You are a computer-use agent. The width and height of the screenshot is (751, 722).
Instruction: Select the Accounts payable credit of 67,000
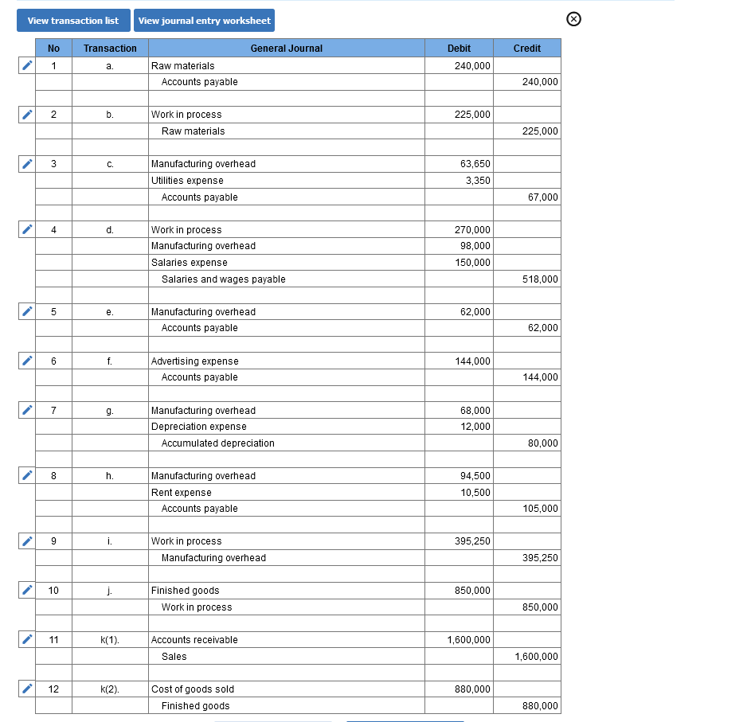pos(527,197)
